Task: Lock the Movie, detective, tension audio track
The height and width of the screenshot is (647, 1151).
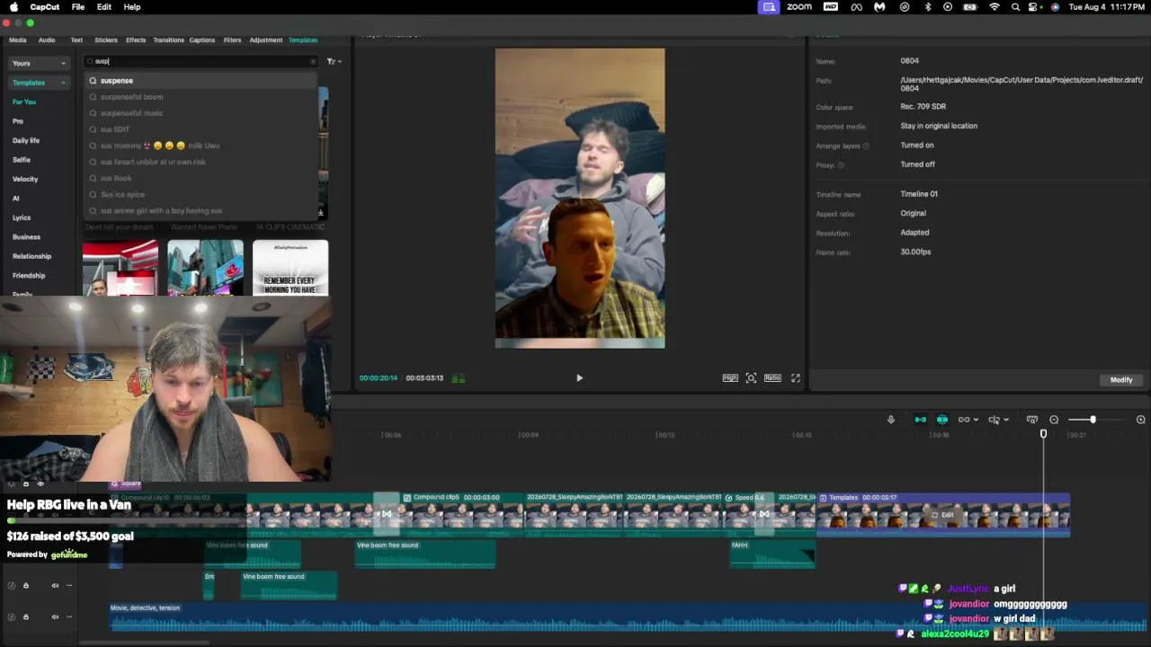Action: click(26, 617)
